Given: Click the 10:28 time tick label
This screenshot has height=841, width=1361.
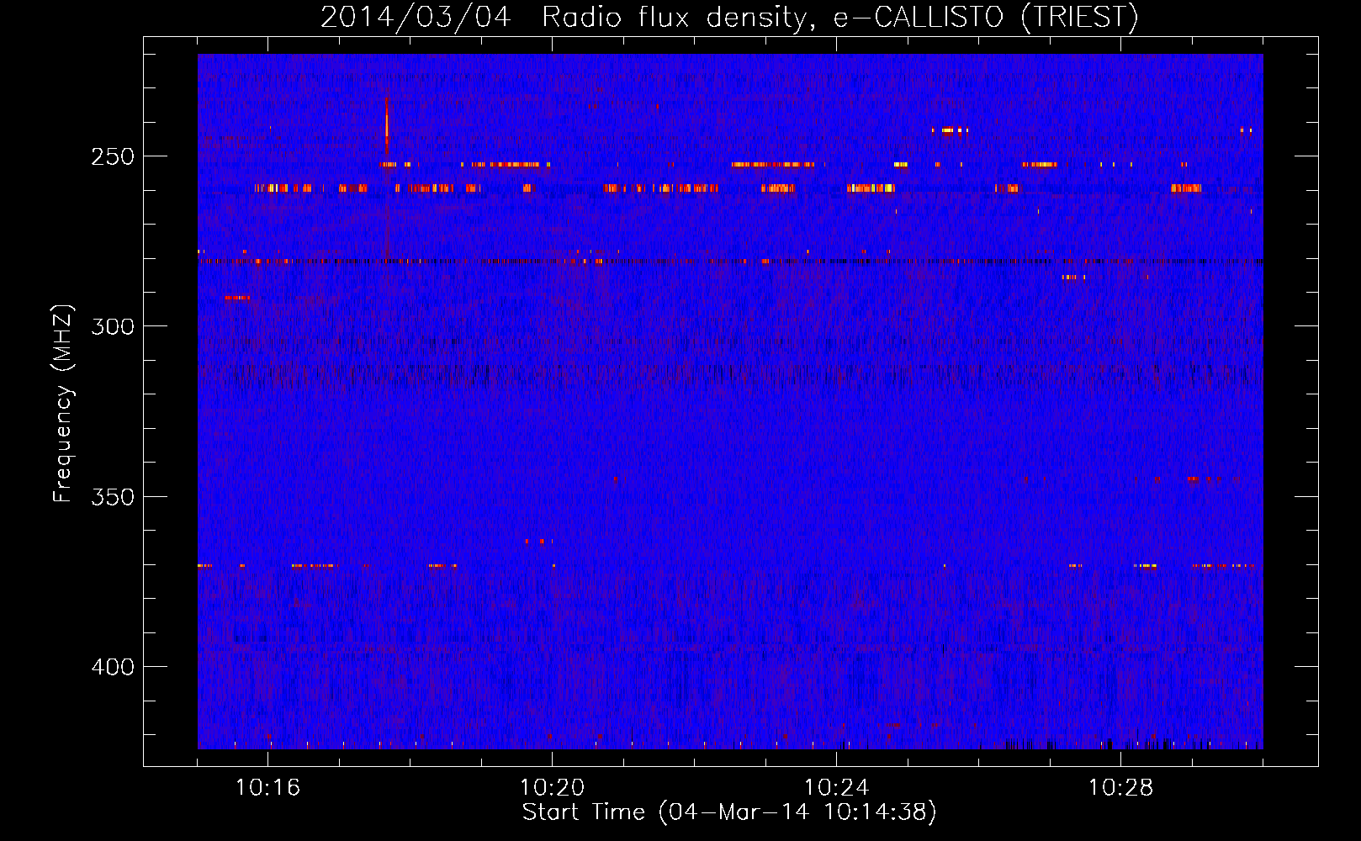Looking at the screenshot, I should pos(1121,788).
